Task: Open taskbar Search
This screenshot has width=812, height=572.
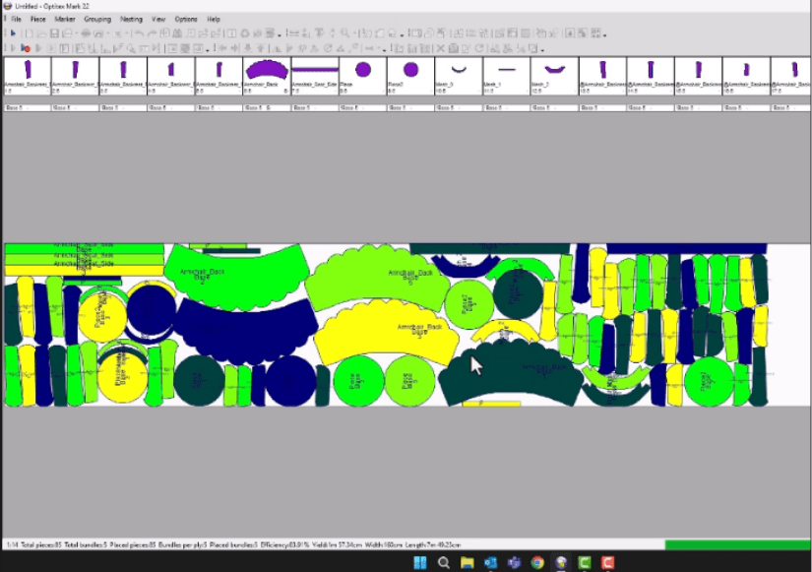Action: (443, 562)
